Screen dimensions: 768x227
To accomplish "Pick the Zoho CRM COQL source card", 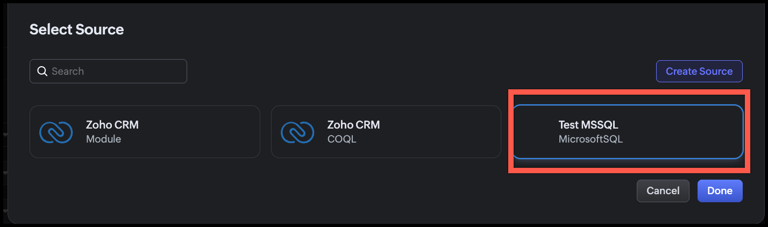I will 386,132.
